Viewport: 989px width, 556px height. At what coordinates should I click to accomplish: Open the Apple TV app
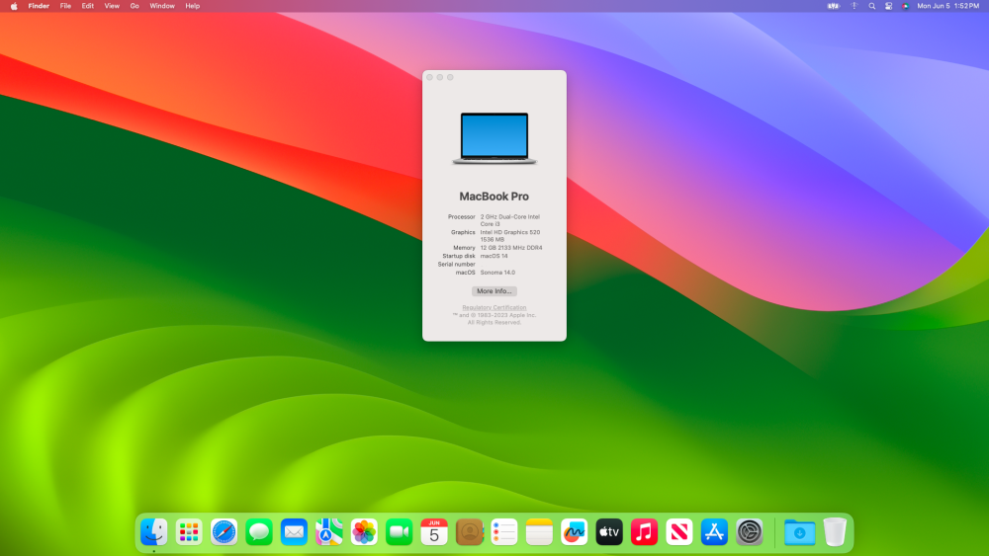pyautogui.click(x=609, y=532)
